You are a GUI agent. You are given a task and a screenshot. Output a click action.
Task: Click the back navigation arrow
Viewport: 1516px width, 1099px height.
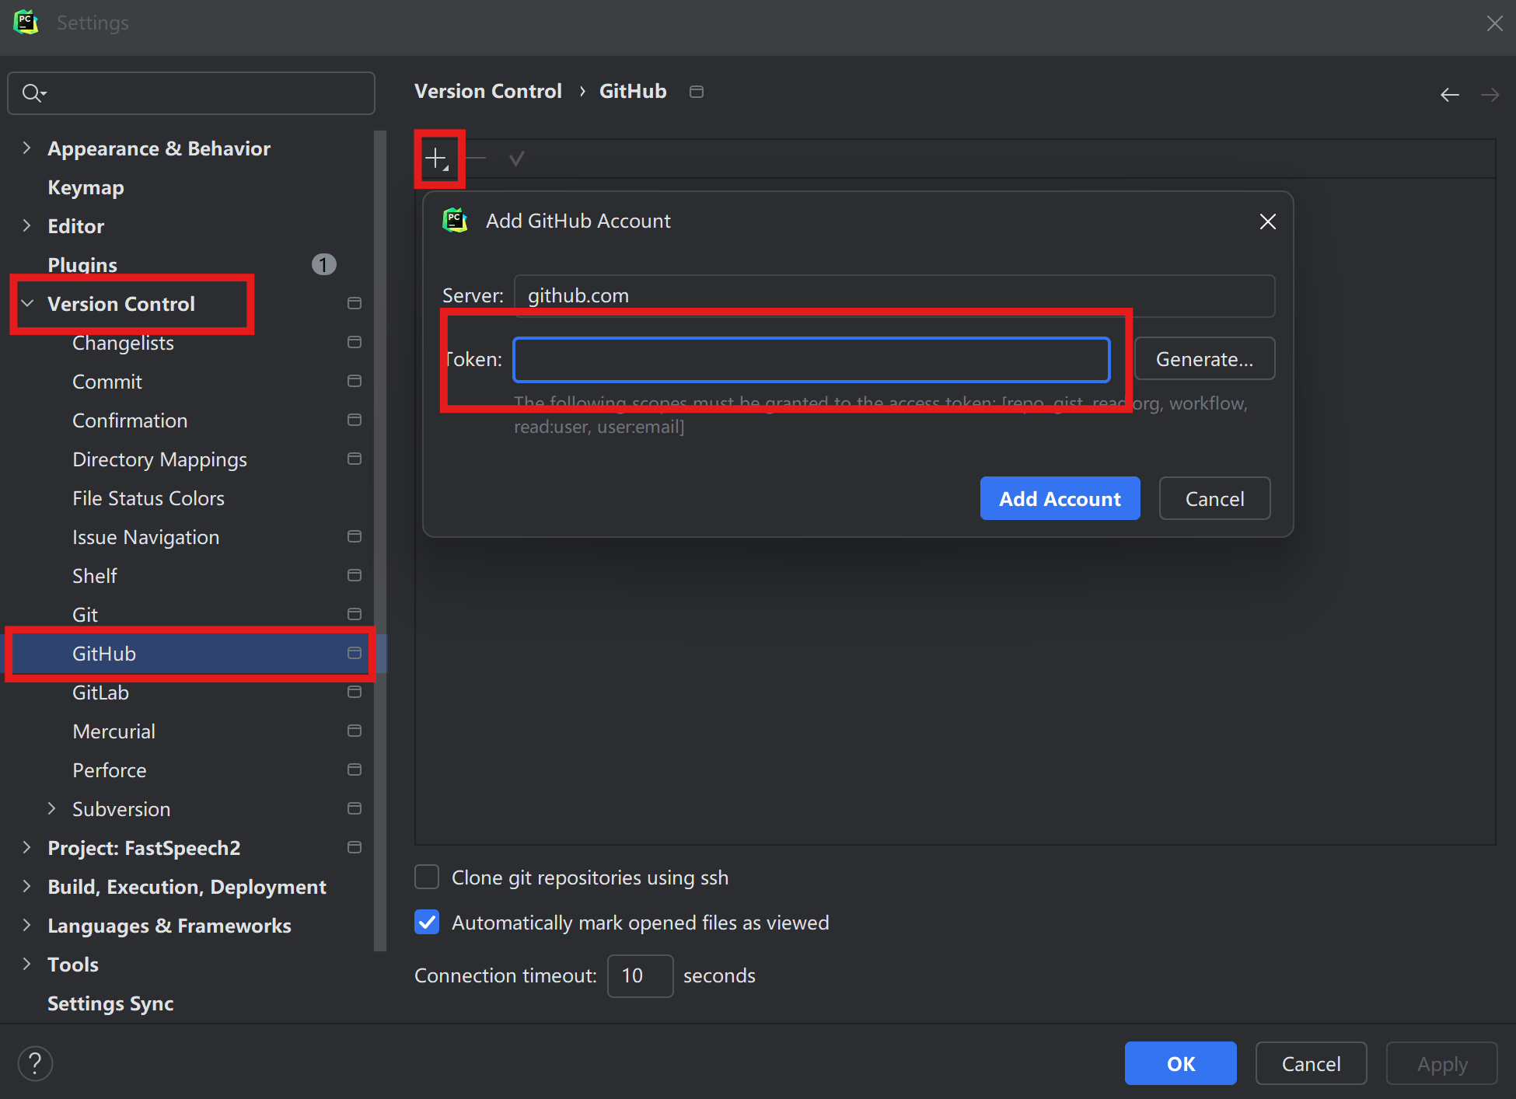(1449, 95)
